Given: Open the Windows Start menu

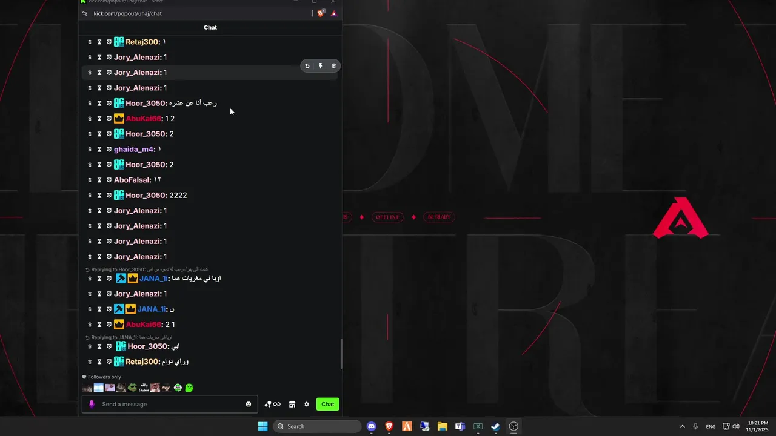Looking at the screenshot, I should [x=263, y=426].
